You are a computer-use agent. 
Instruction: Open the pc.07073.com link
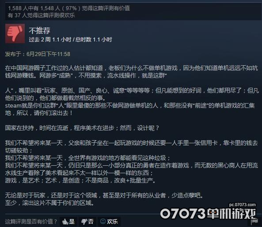pyautogui.click(x=242, y=205)
